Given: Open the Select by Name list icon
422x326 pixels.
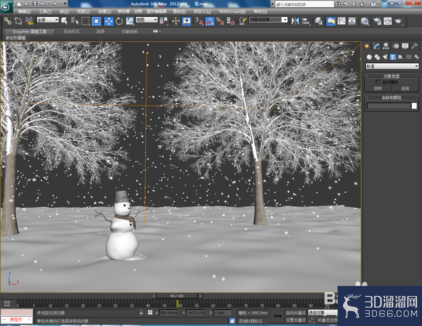Looking at the screenshot, I should tap(75, 21).
